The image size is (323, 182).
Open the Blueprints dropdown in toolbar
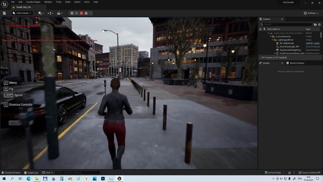click(x=50, y=13)
